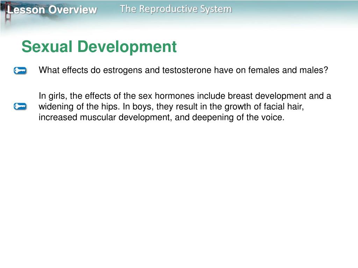The image size is (358, 268).
Task: Click the 'Lesson Overview' header text
Action: coord(52,10)
